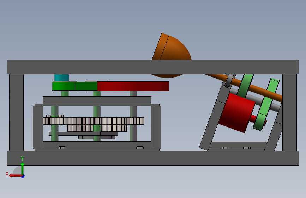Select the red motor cylinder
The image size is (306, 198).
(x=237, y=113)
